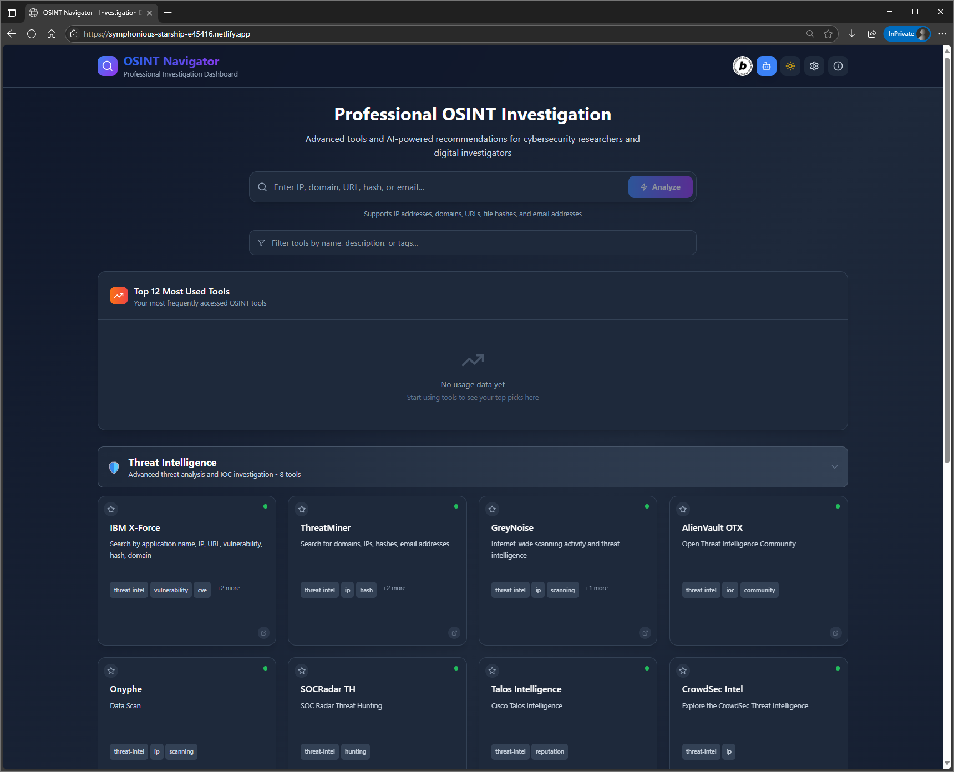The height and width of the screenshot is (772, 954).
Task: Click SOCRadar TH 'hunting' tag
Action: point(356,751)
